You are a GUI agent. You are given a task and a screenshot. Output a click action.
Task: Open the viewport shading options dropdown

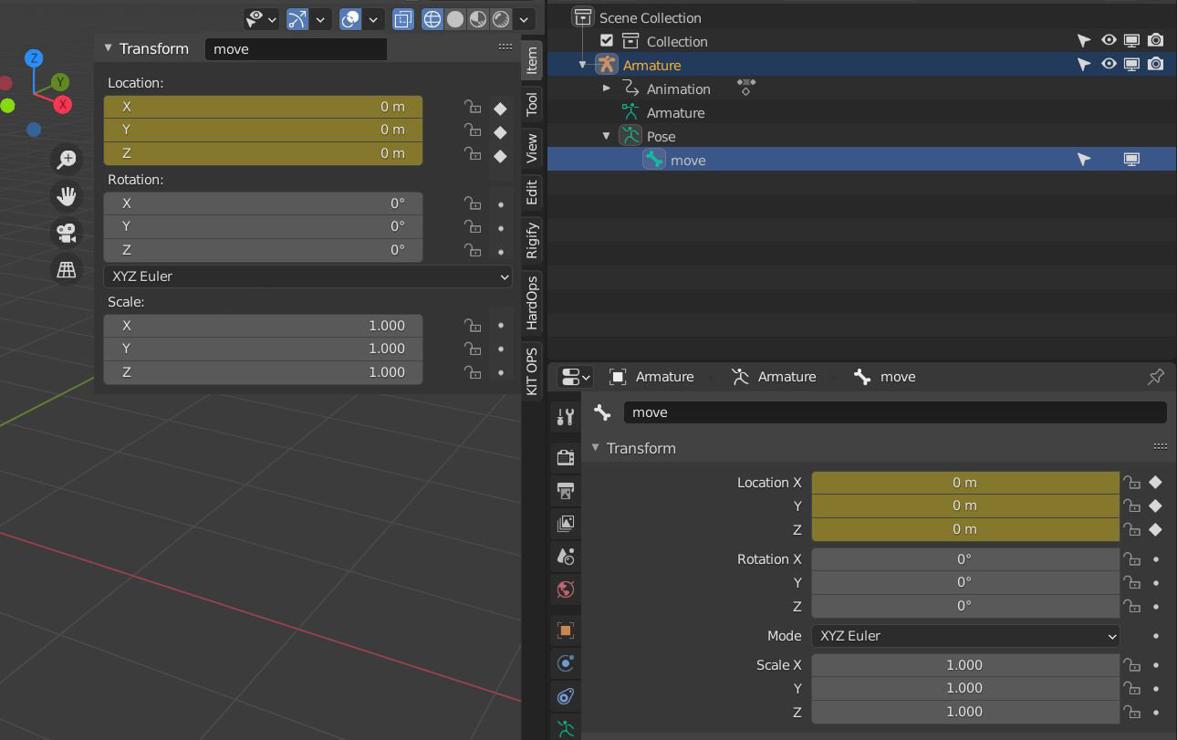[x=524, y=18]
